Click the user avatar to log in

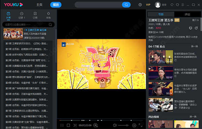[158, 5]
